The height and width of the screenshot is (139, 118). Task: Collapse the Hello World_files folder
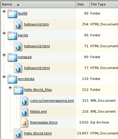(x=10, y=88)
